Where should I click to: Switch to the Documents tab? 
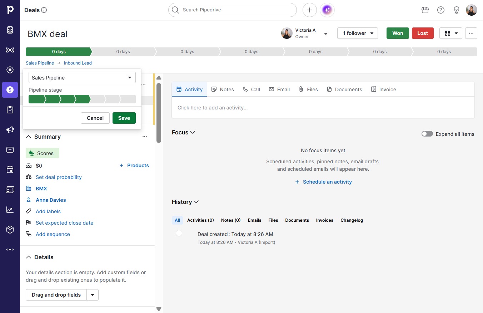click(x=344, y=89)
